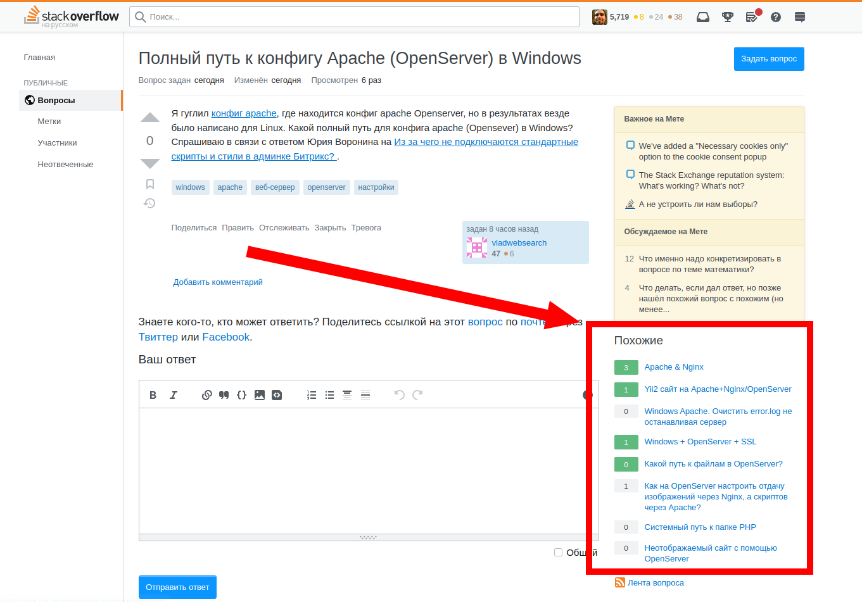Open Участники in the sidebar
Image resolution: width=862 pixels, height=602 pixels.
58,143
